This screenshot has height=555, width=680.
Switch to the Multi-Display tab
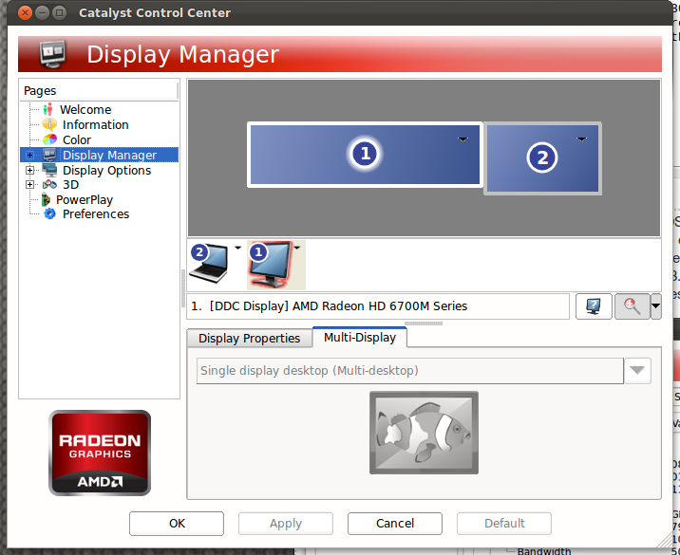pyautogui.click(x=360, y=337)
